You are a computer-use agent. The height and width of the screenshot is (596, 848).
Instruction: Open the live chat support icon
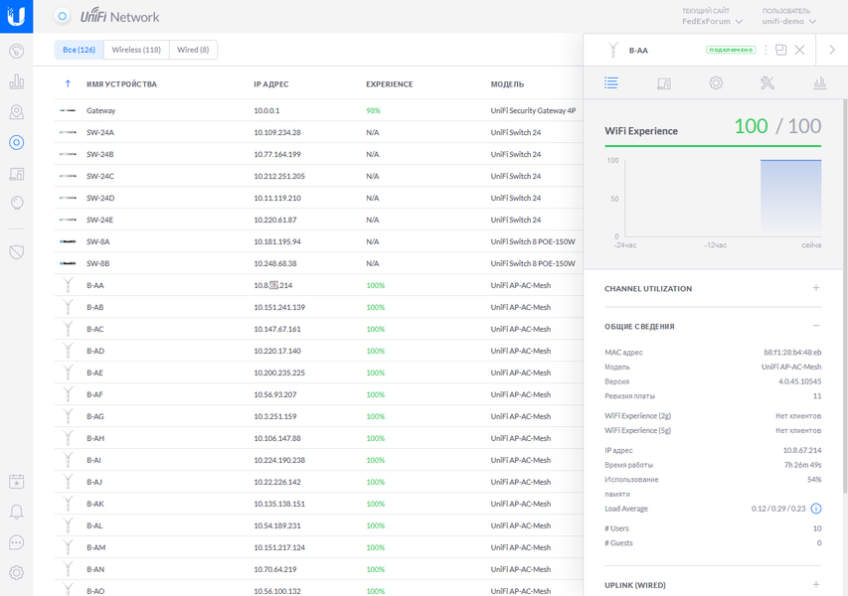pyautogui.click(x=16, y=542)
